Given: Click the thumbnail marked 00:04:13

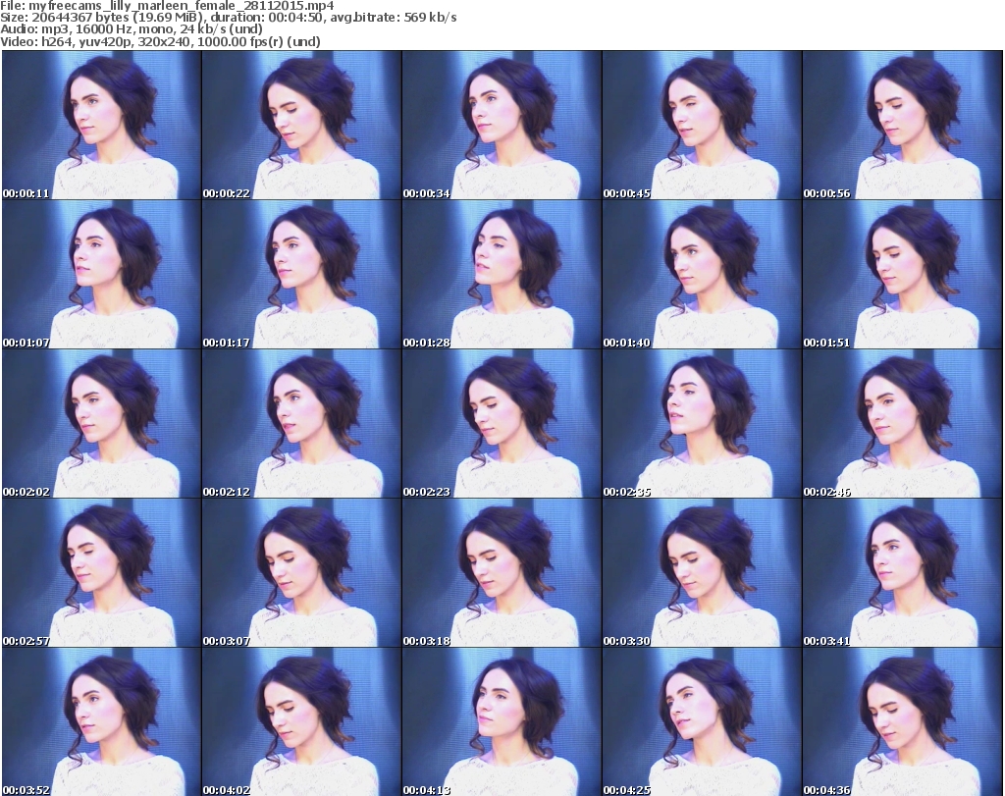Looking at the screenshot, I should pos(502,722).
